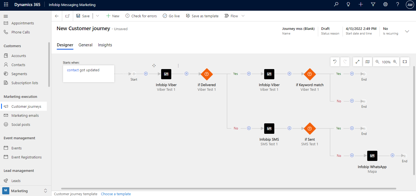
Task: Open the Flow dropdown menu
Action: click(243, 16)
